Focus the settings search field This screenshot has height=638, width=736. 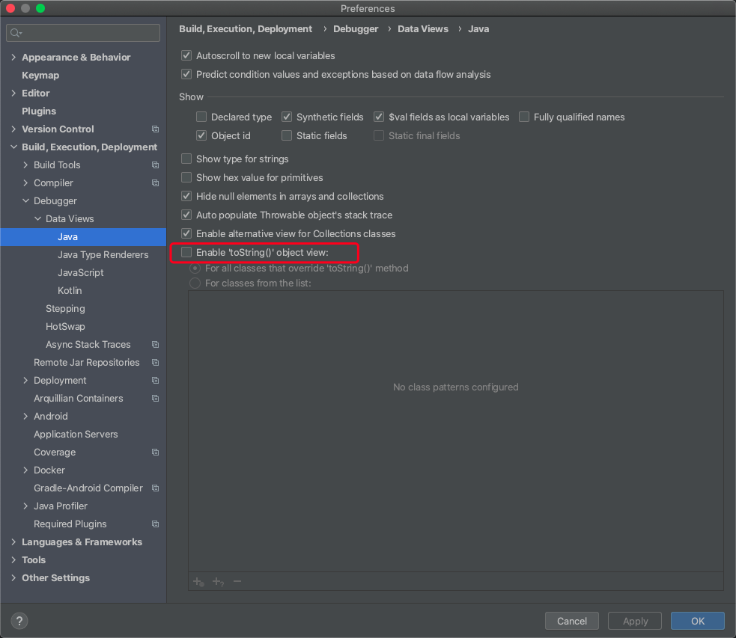pyautogui.click(x=90, y=33)
